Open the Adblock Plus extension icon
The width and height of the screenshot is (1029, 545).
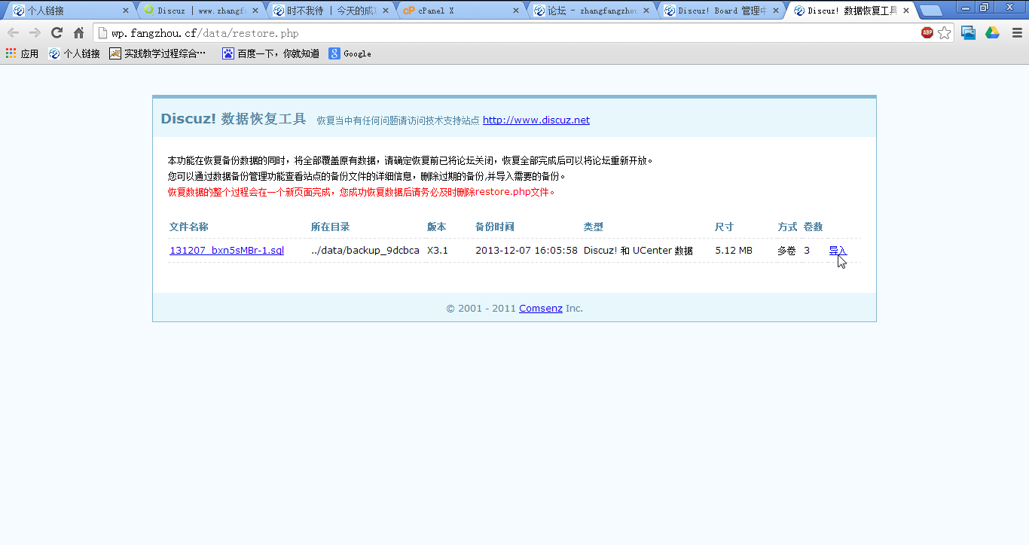click(927, 33)
